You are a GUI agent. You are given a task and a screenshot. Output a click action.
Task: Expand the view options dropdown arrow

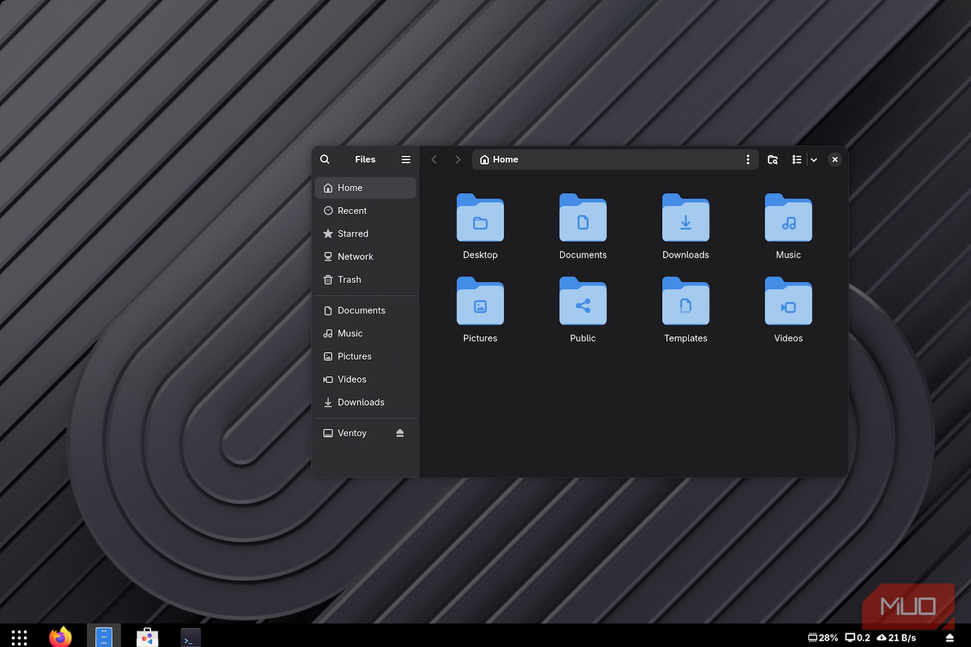(x=814, y=159)
